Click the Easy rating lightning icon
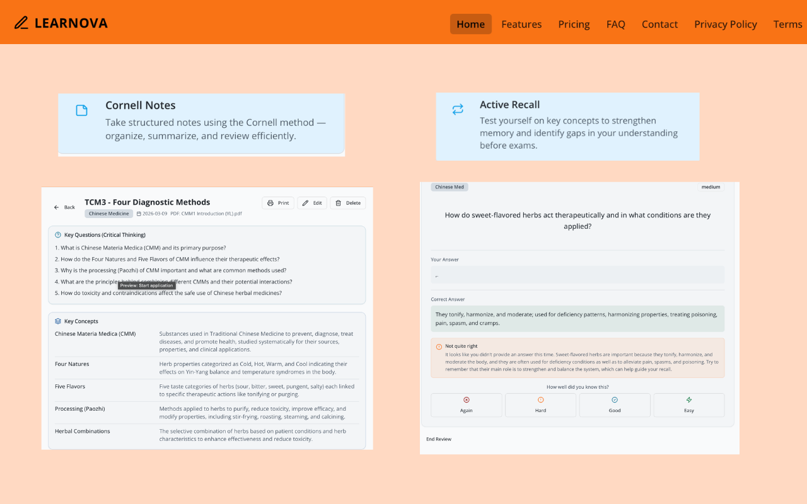This screenshot has height=504, width=807. point(689,400)
